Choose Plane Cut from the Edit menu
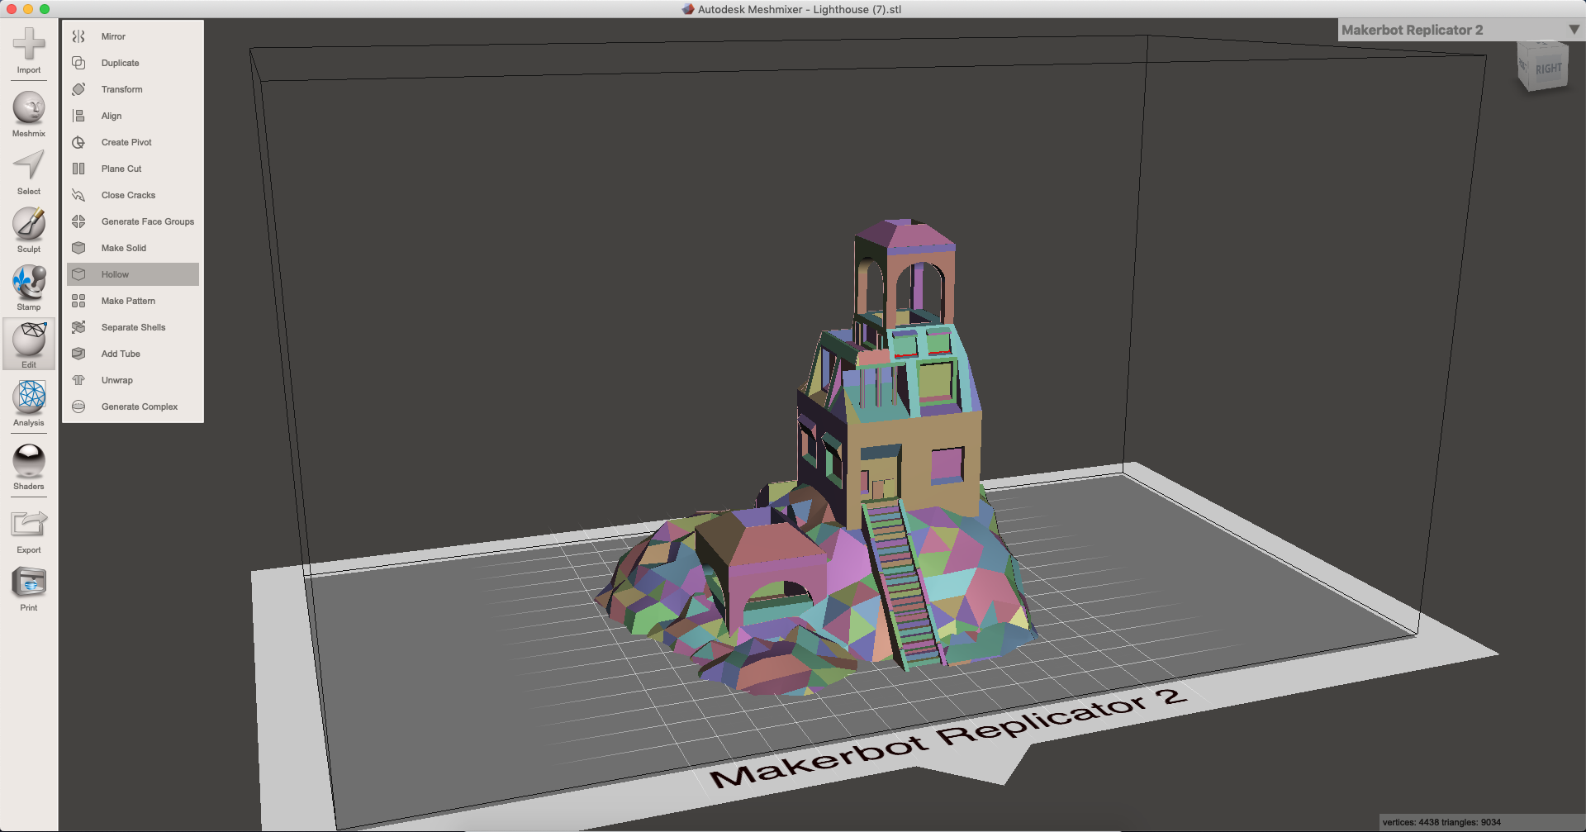 [x=133, y=169]
